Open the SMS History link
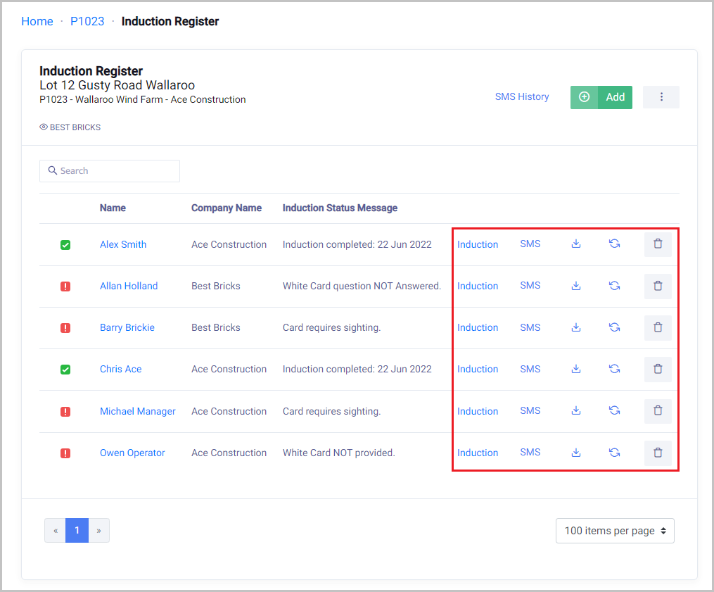714x592 pixels. pos(522,97)
